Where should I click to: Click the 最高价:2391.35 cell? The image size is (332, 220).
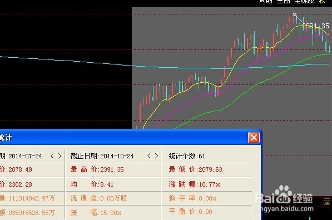97,169
